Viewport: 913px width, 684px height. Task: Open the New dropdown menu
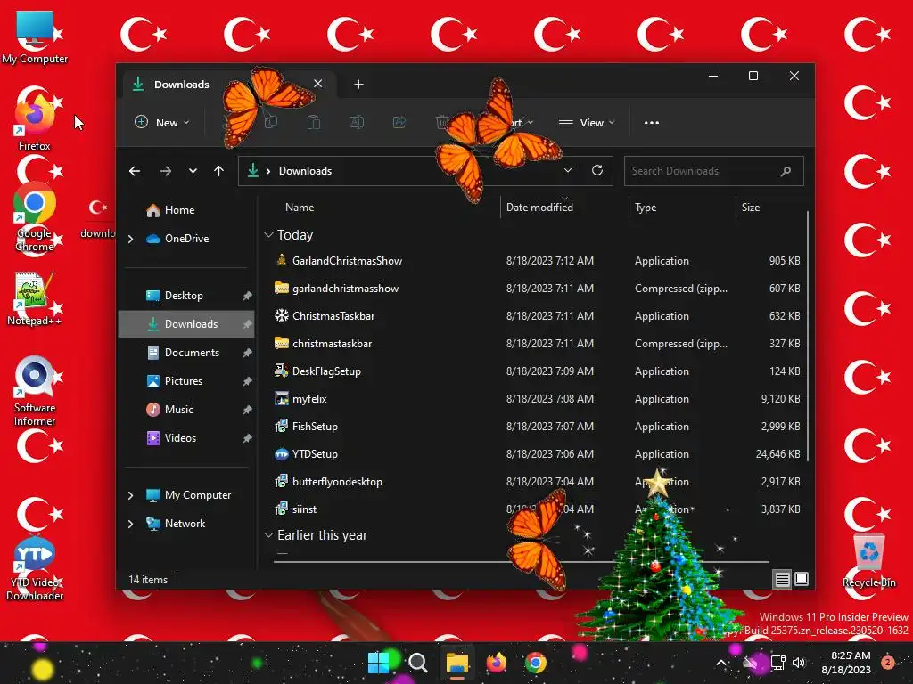[162, 122]
